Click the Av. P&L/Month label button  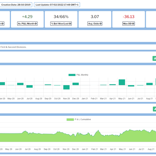coord(27,24)
